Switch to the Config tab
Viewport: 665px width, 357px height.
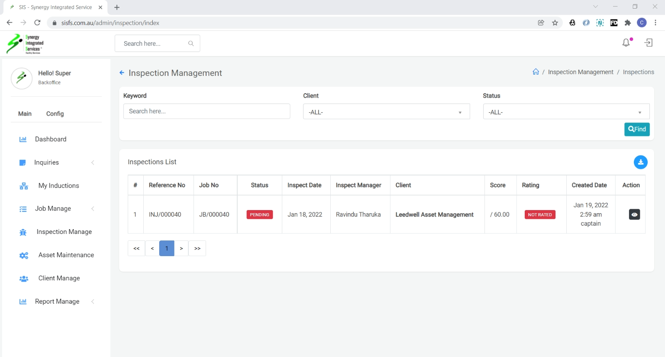(x=55, y=114)
